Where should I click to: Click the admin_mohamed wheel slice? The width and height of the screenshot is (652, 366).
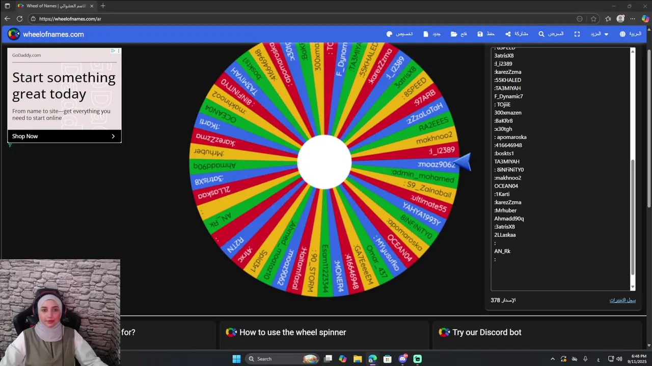[x=423, y=176]
